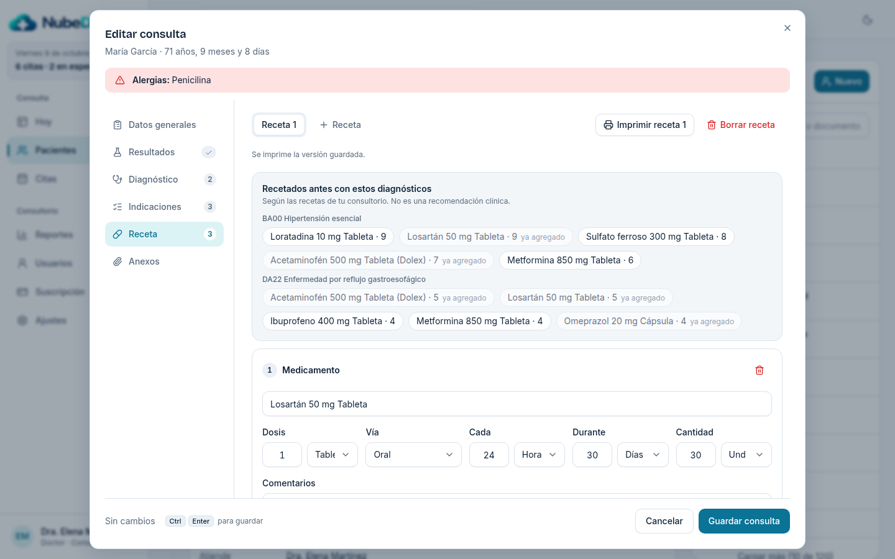Click the Cada interval number field
Viewport: 895px width, 559px height.
489,455
